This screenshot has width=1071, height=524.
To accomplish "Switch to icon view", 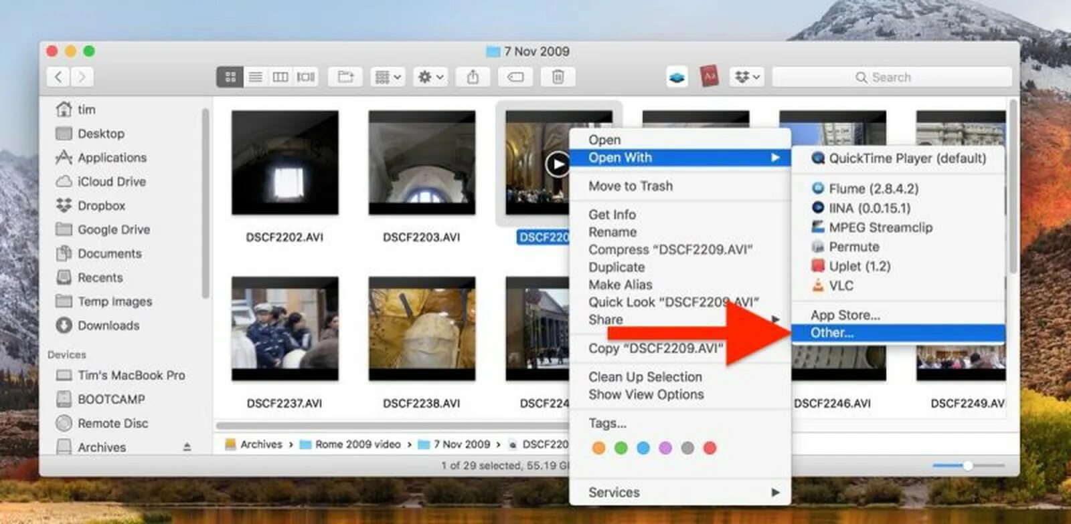I will pos(230,77).
